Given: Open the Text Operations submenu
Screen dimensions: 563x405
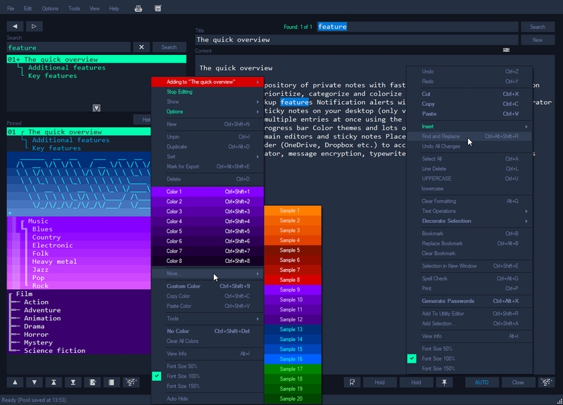Looking at the screenshot, I should point(469,211).
